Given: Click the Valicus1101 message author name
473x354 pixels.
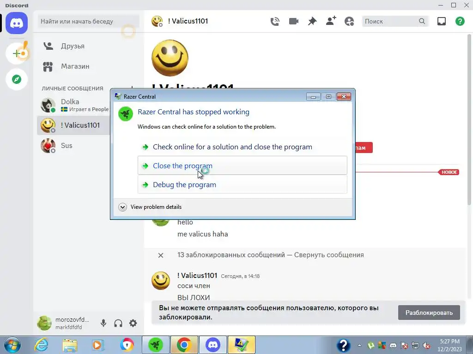Looking at the screenshot, I should tap(197, 276).
